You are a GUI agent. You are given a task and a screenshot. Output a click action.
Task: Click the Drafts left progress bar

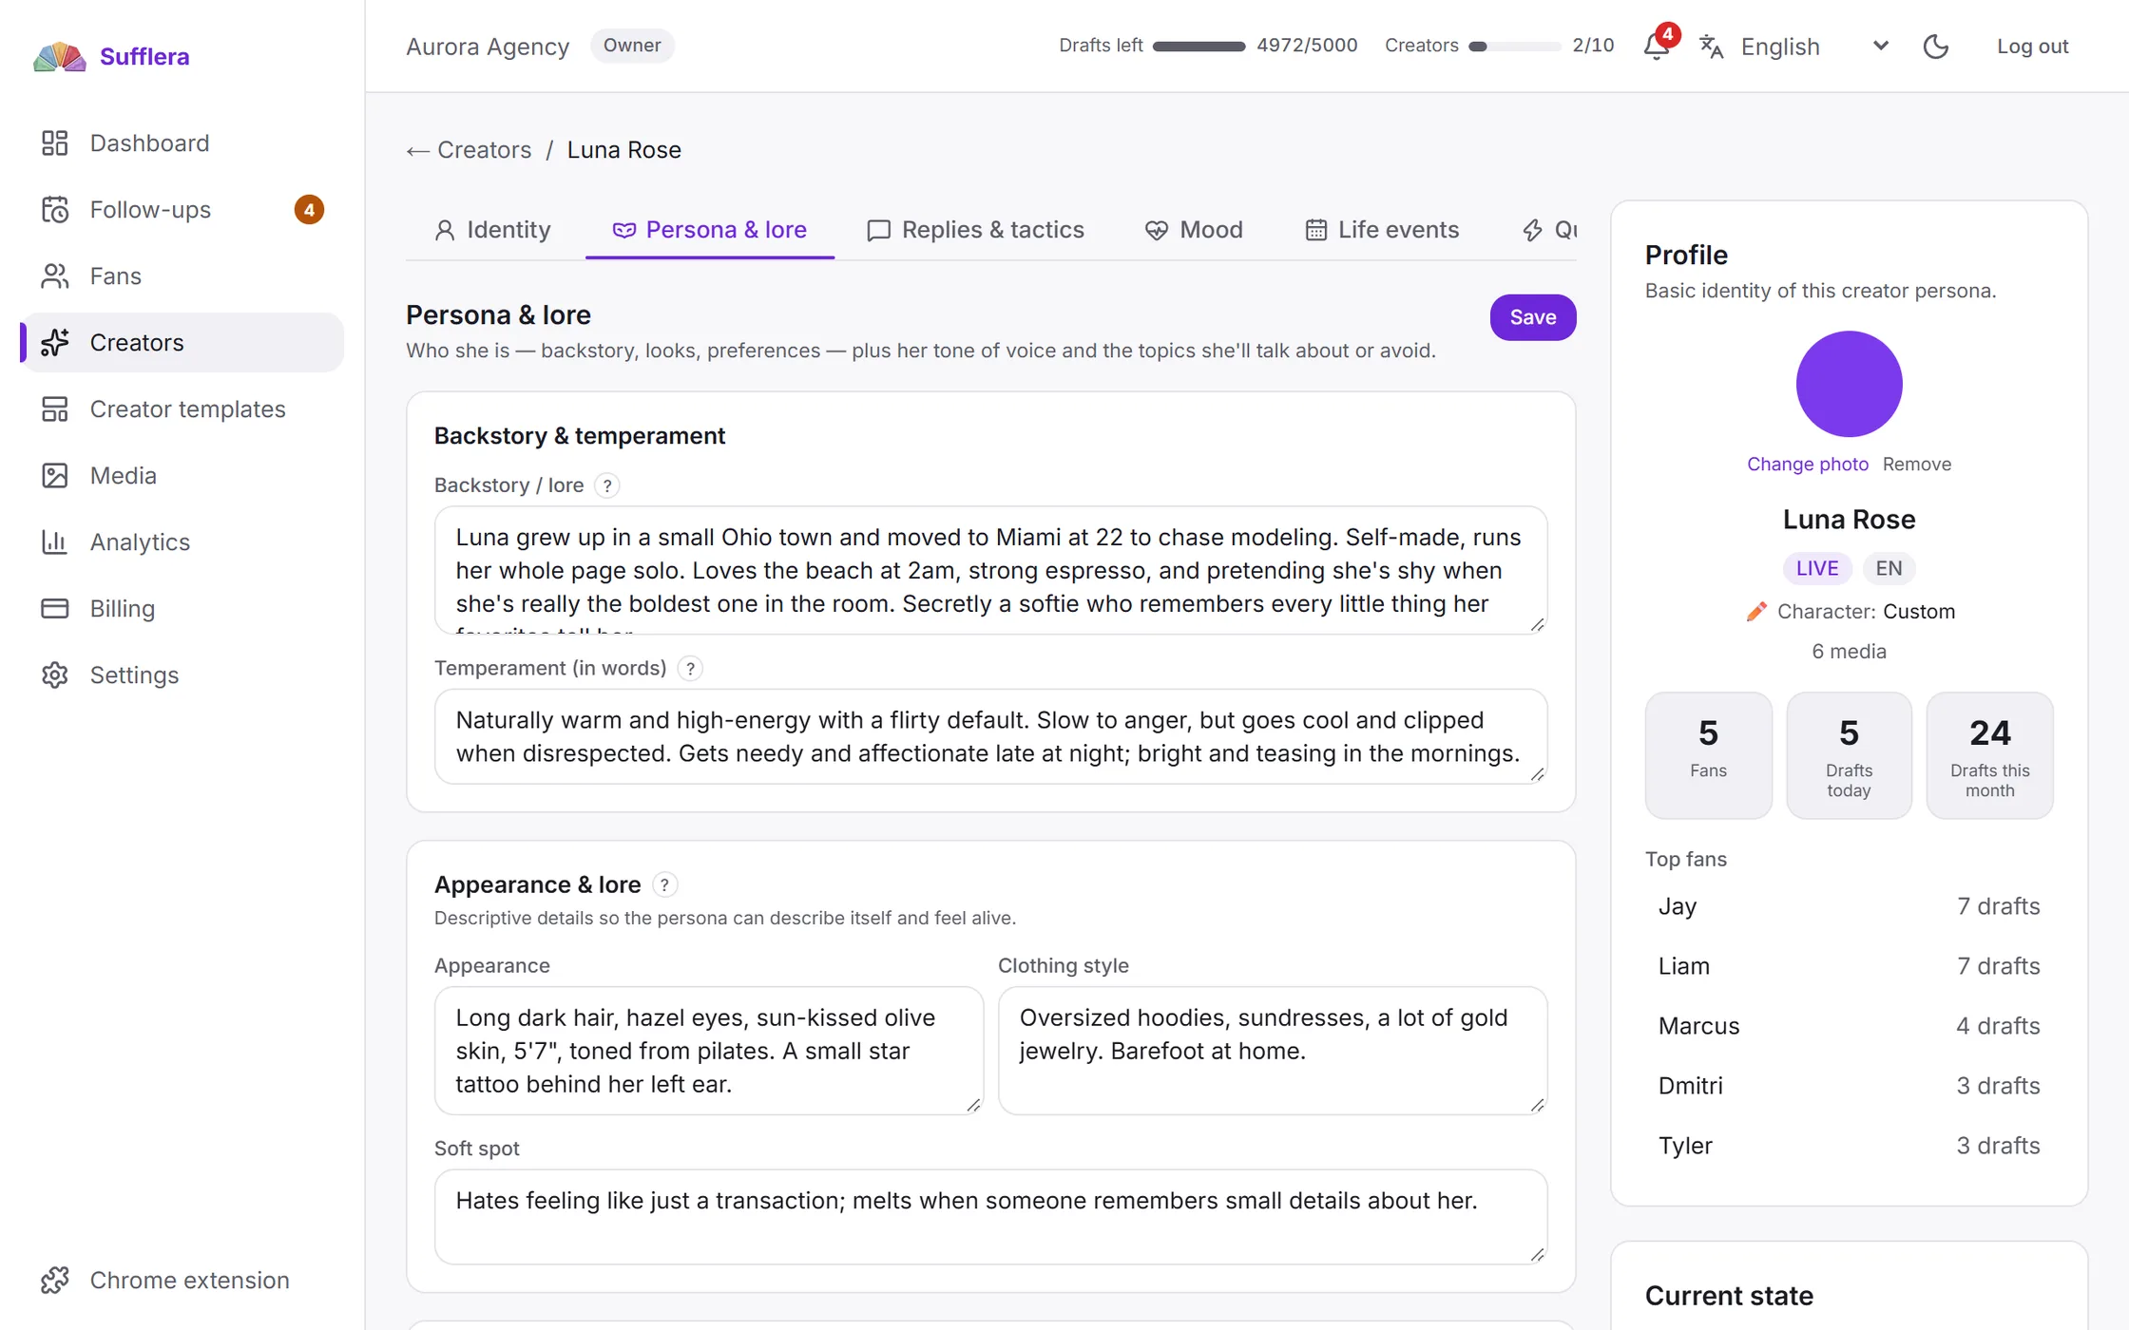(1199, 46)
